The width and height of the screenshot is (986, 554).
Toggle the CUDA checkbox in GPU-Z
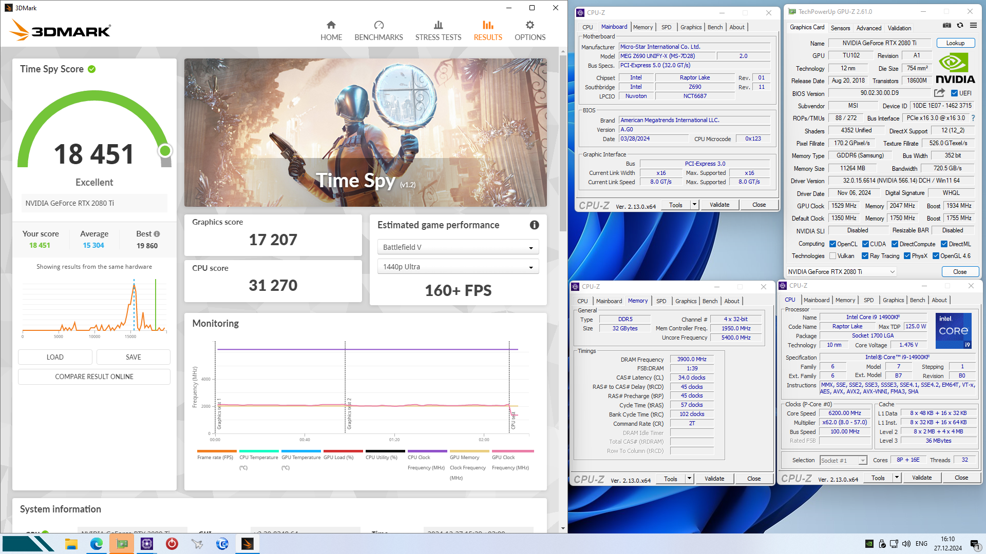[865, 244]
